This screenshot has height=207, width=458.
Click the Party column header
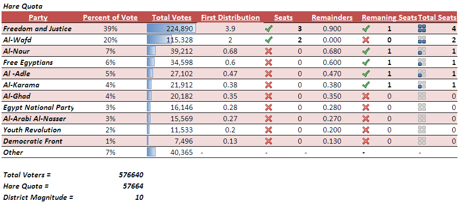[38, 17]
